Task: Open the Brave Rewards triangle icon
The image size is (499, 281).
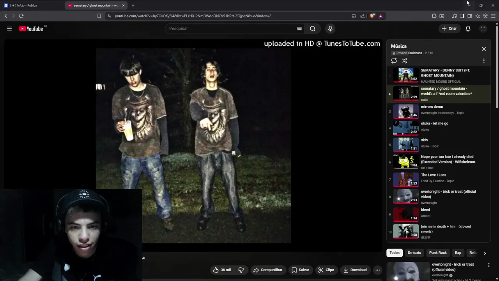Action: 380,16
